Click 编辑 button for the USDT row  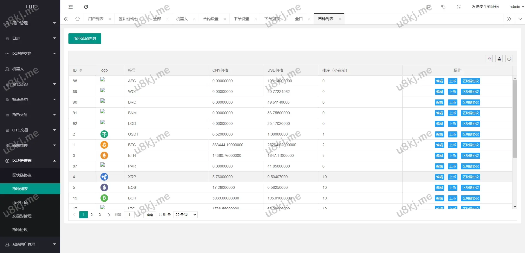tap(439, 134)
